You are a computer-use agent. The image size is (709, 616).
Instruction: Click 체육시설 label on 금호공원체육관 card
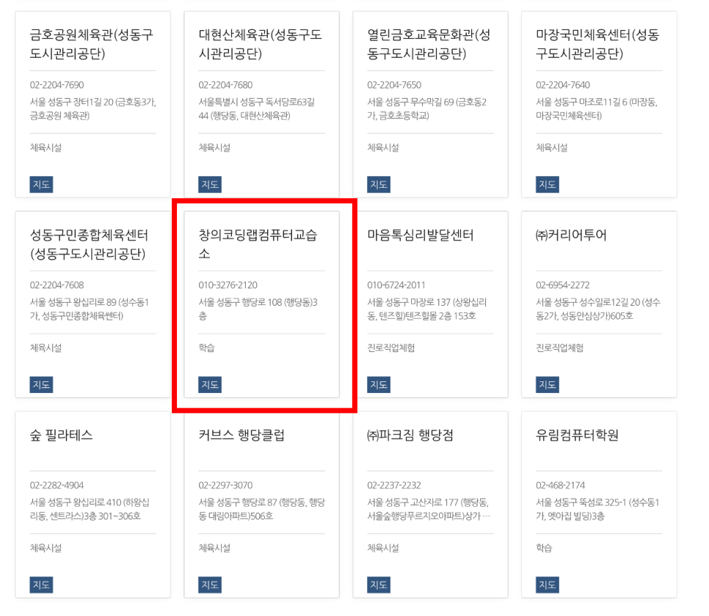coord(46,148)
